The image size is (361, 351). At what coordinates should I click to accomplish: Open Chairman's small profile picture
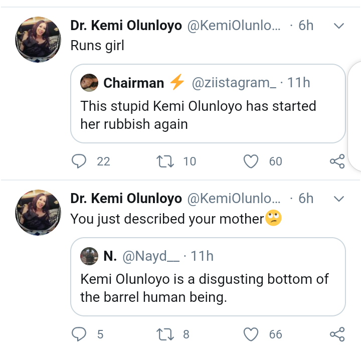coord(89,83)
